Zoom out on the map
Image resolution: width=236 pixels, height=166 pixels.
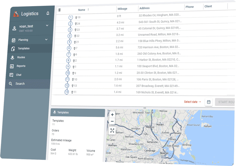pyautogui.click(x=112, y=122)
